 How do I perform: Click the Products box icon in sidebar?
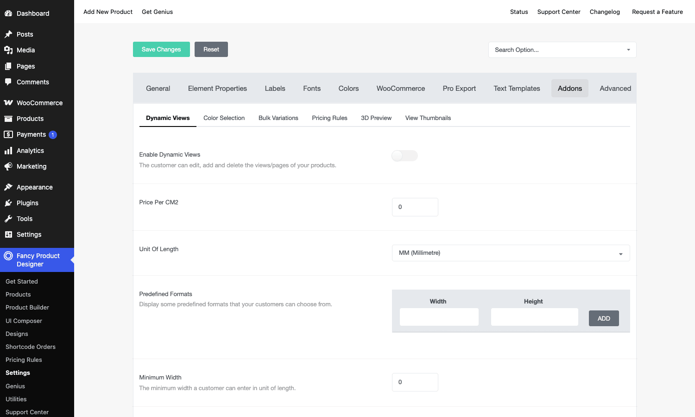pyautogui.click(x=8, y=119)
